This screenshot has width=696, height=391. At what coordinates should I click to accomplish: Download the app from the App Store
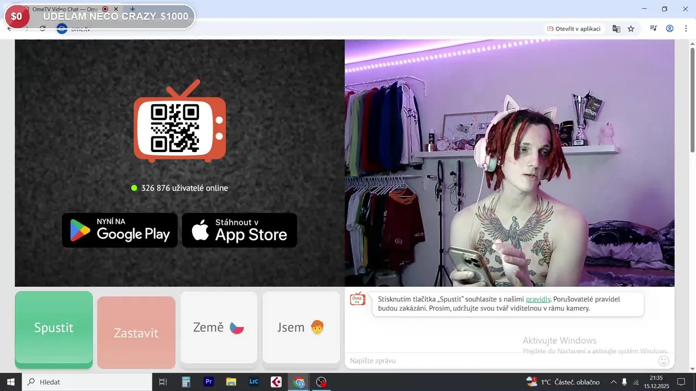click(x=240, y=230)
